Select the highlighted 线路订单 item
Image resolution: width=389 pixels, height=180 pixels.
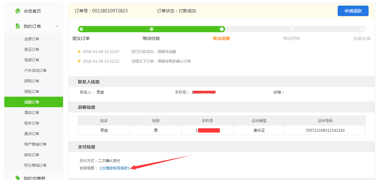point(32,102)
